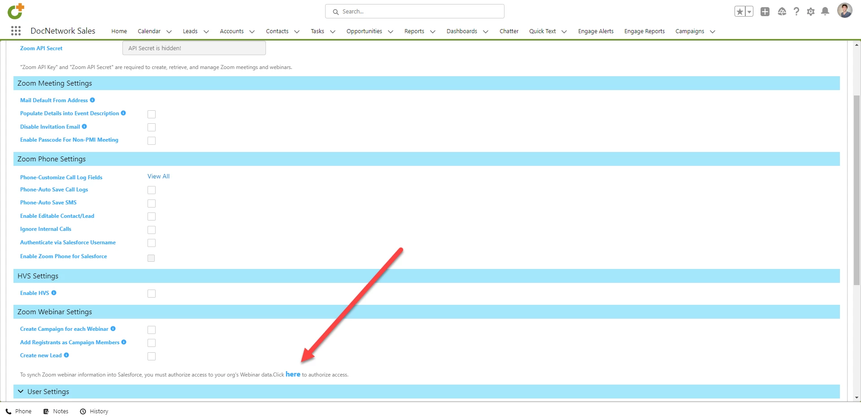This screenshot has height=420, width=861.
Task: Expand the Quick Text tab dropdown arrow
Action: tap(564, 31)
